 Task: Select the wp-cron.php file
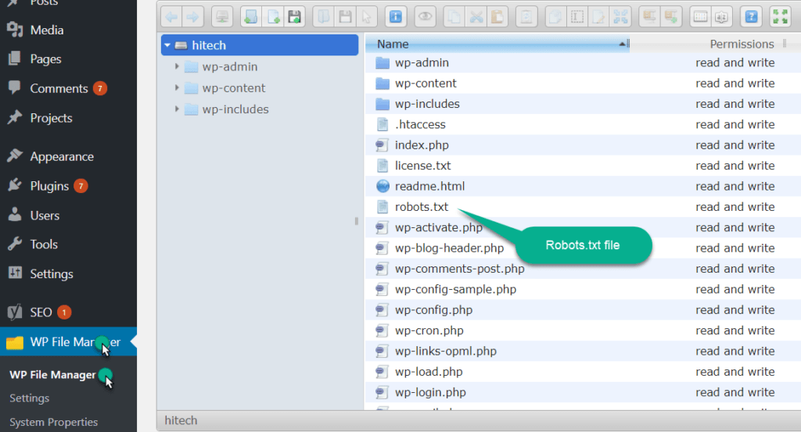click(583, 331)
